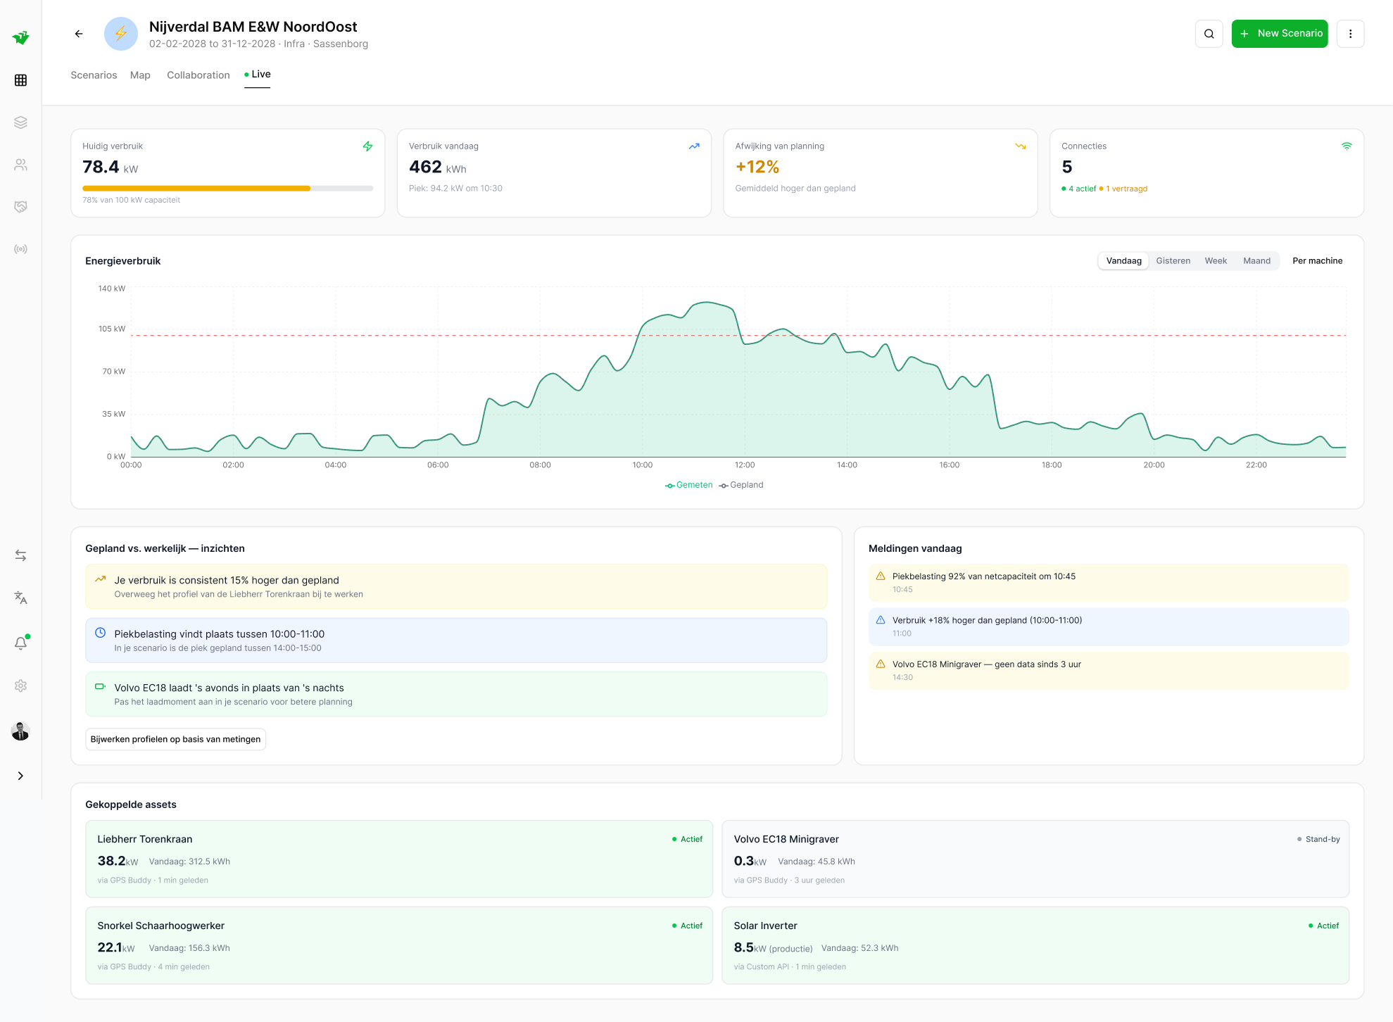Open the dashboard grid view in the sidebar
The height and width of the screenshot is (1022, 1393).
click(x=20, y=80)
